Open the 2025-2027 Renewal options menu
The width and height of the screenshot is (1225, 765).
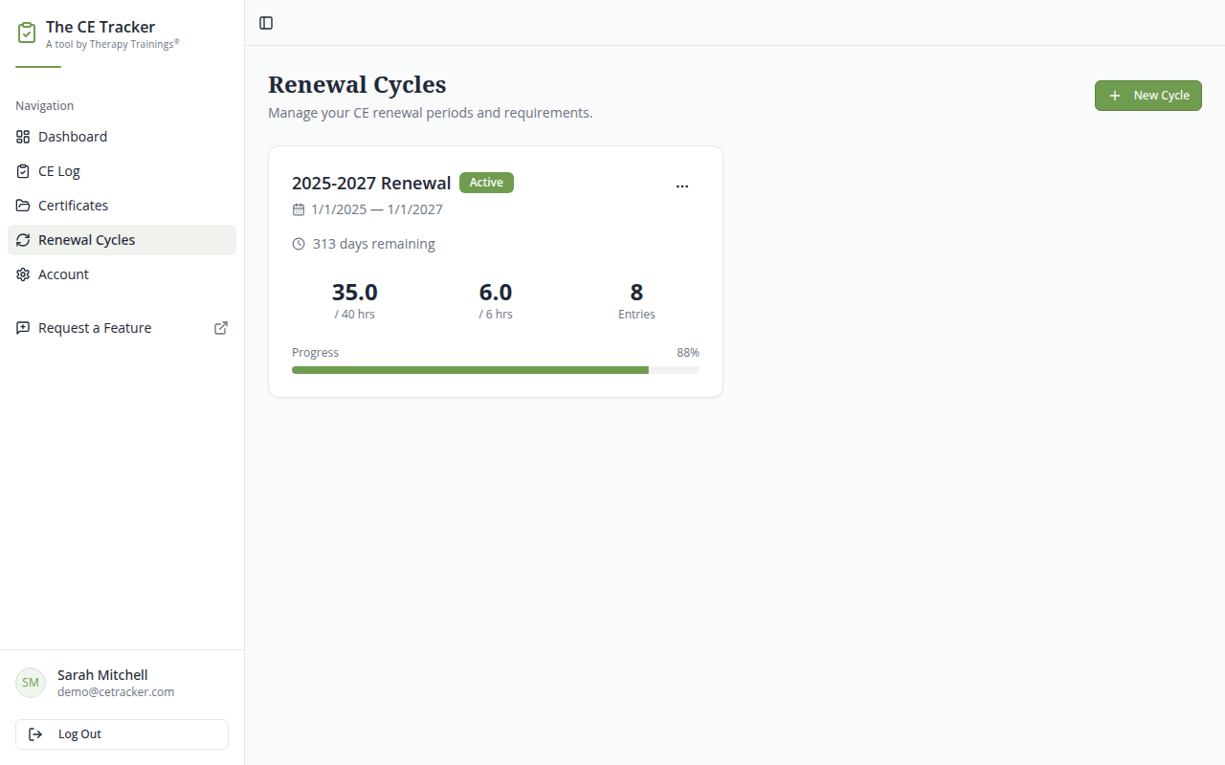[682, 186]
